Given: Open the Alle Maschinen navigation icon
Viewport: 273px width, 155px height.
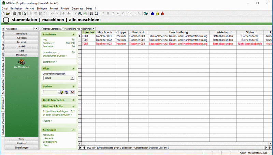Looking at the screenshot, I should pos(21,64).
